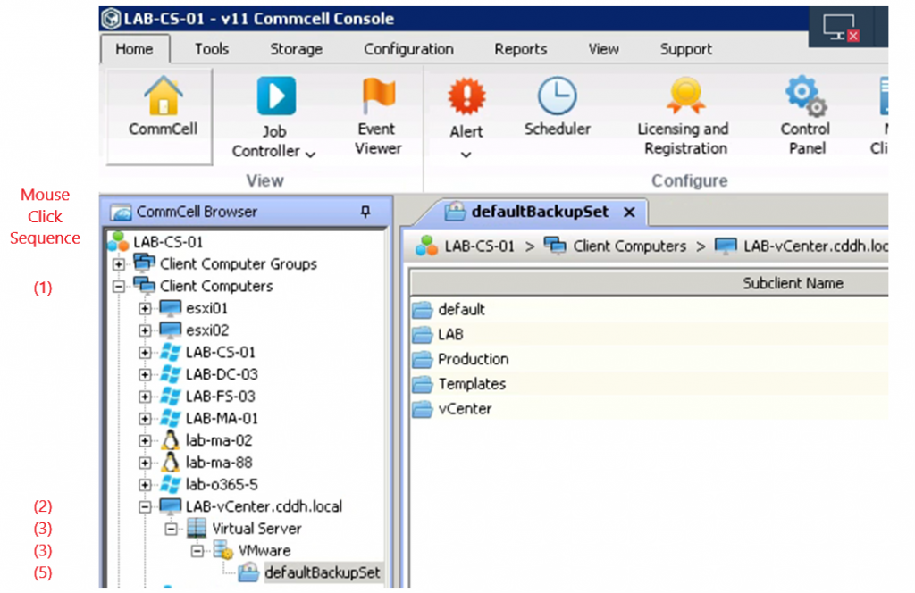The height and width of the screenshot is (593, 915).
Task: Open the Control Panel gear icon
Action: click(x=806, y=95)
